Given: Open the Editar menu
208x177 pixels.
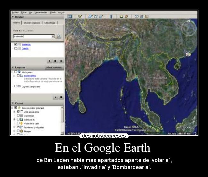Looking at the screenshot, I should point(24,13).
